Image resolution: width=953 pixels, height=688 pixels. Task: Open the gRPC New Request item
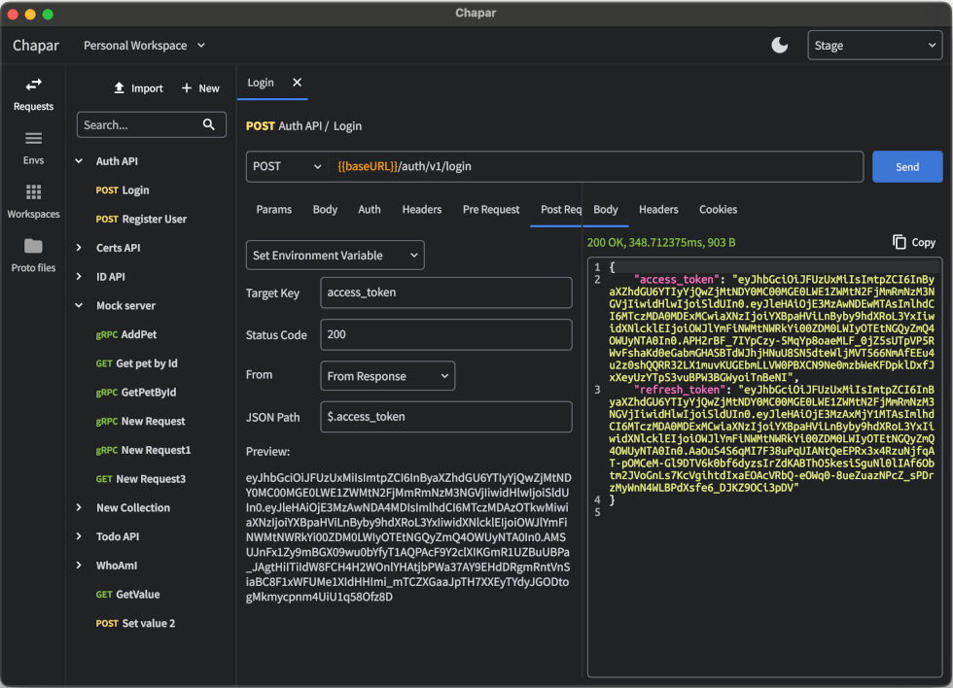(x=140, y=421)
